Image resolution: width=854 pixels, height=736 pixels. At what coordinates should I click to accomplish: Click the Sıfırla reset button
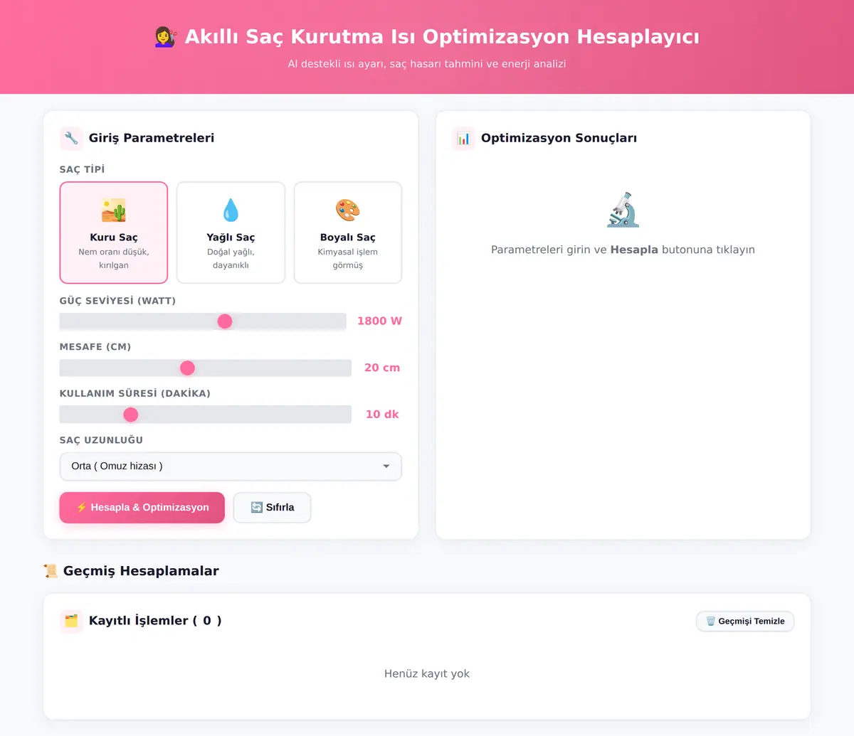pos(273,508)
